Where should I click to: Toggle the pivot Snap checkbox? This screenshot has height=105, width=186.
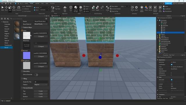pyautogui.click(x=56, y=6)
